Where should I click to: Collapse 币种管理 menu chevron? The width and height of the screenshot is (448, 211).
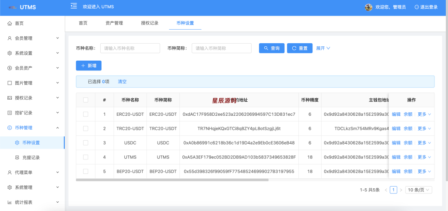tap(57, 128)
